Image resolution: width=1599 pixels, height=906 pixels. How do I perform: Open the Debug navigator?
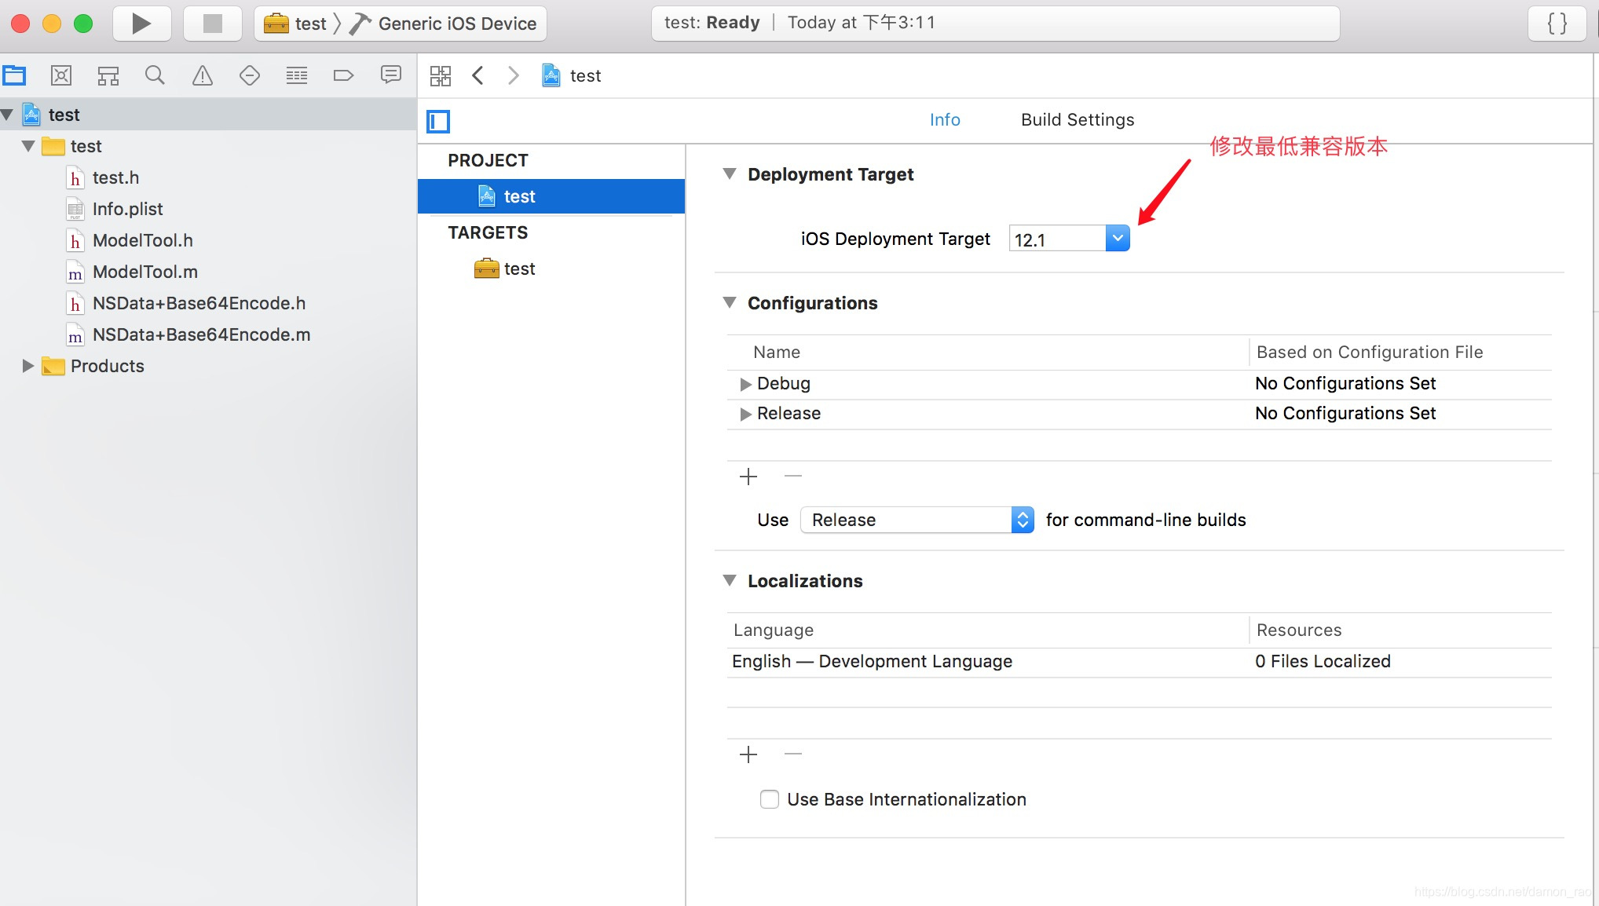click(x=297, y=75)
